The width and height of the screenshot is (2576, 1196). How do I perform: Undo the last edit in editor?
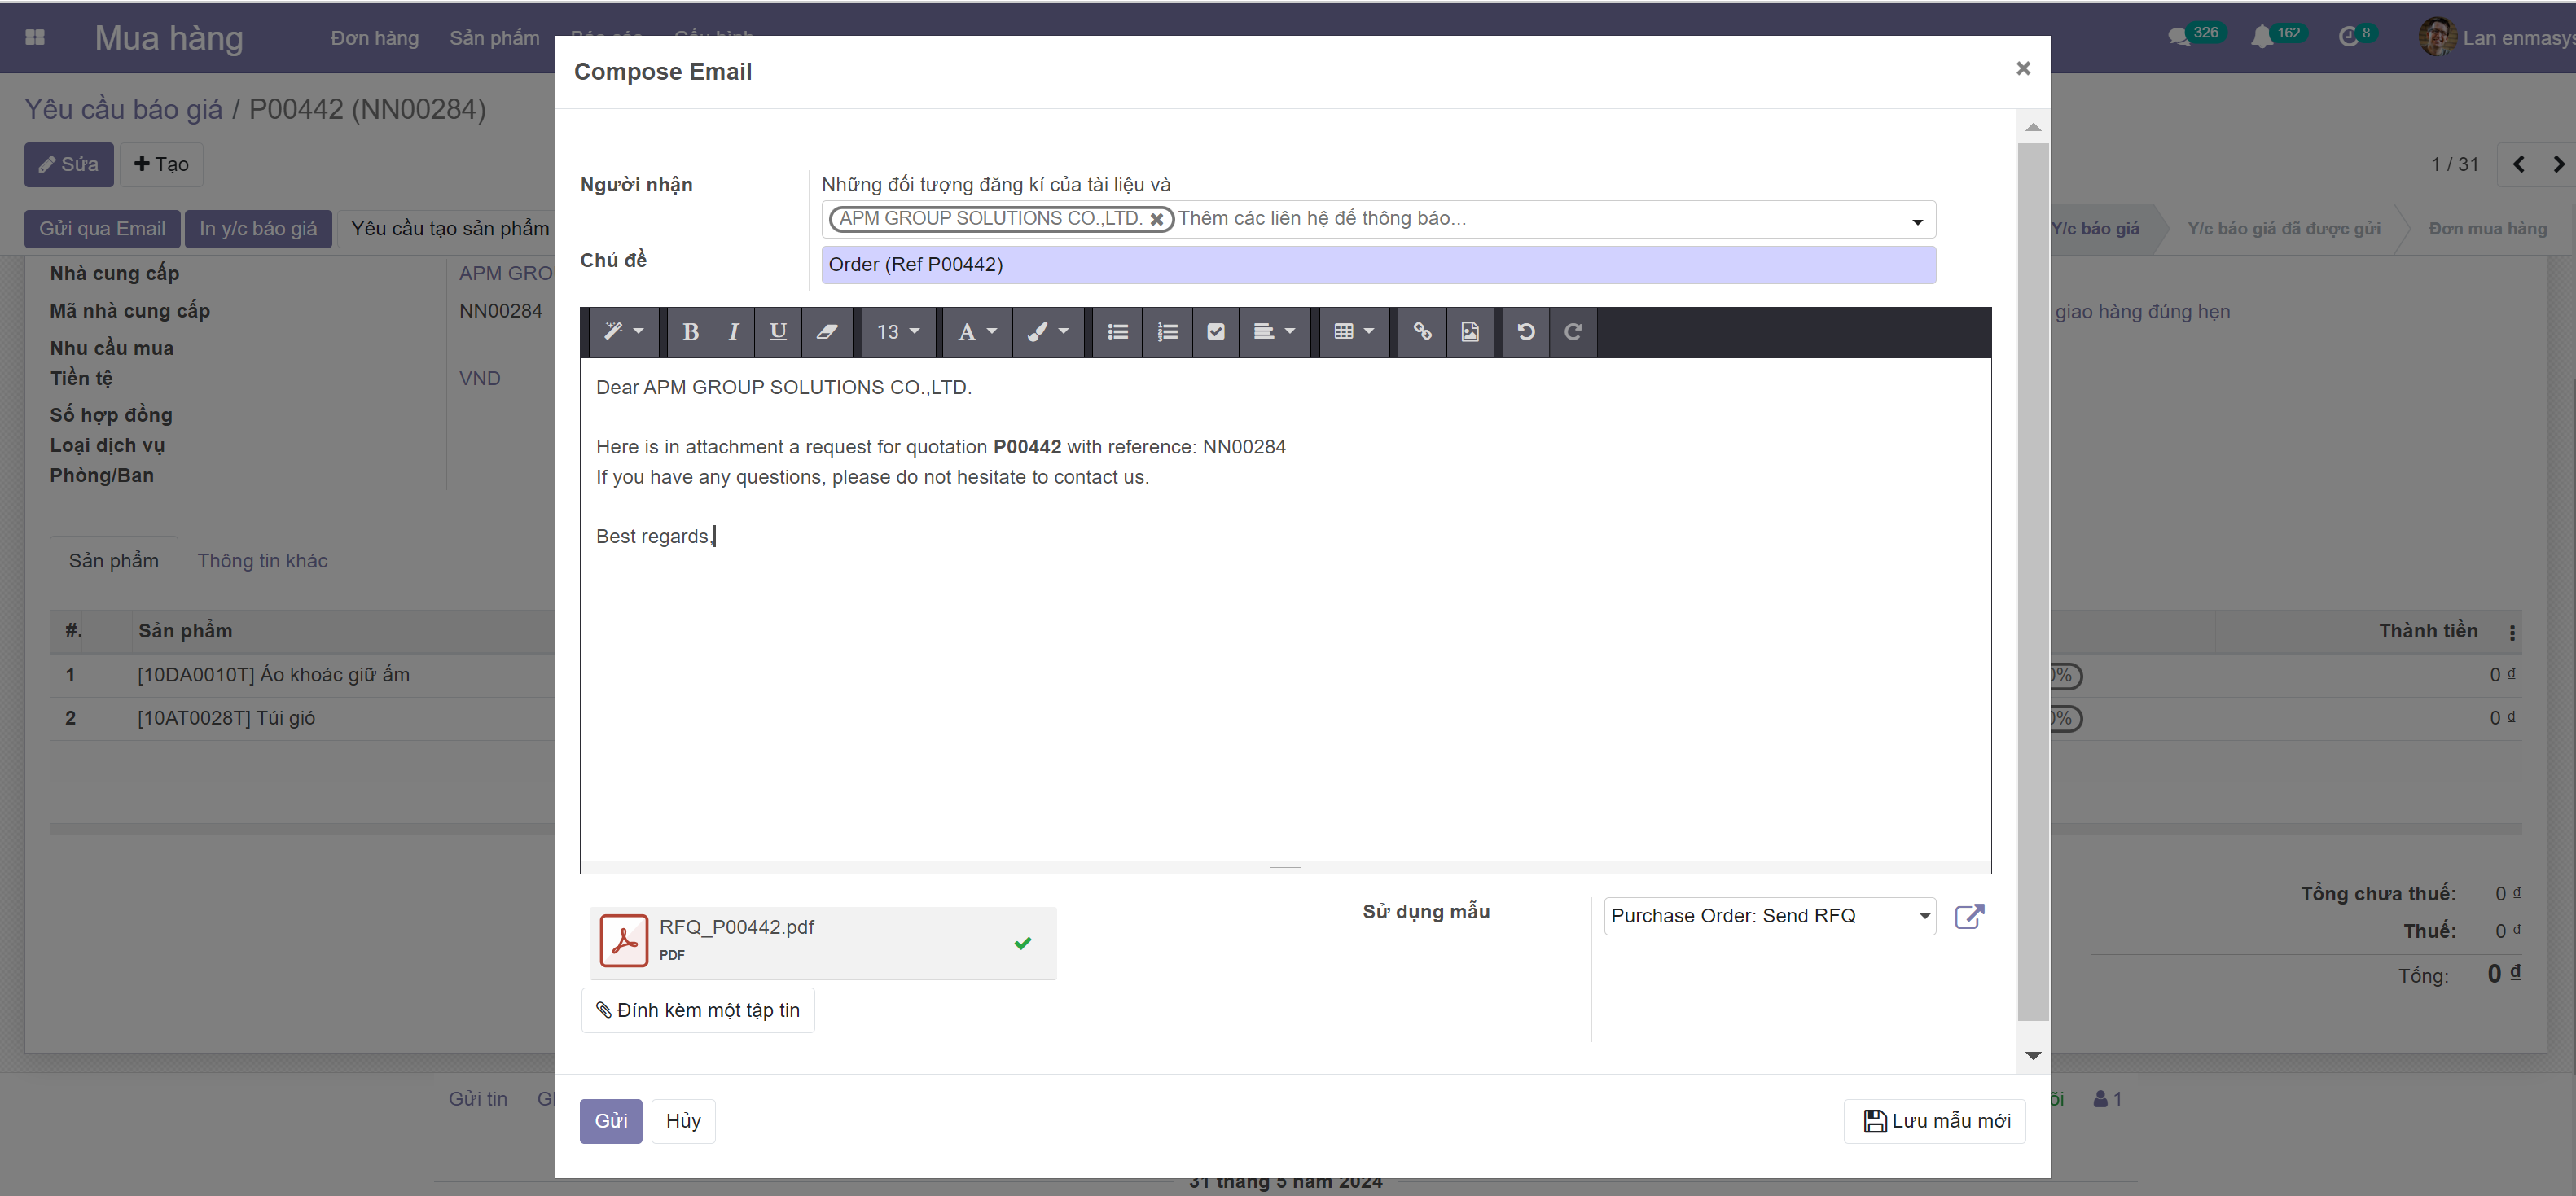pyautogui.click(x=1526, y=332)
